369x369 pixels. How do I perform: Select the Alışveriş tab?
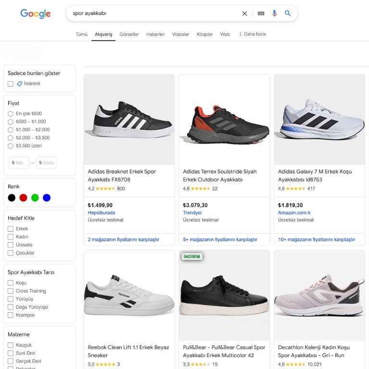[104, 35]
